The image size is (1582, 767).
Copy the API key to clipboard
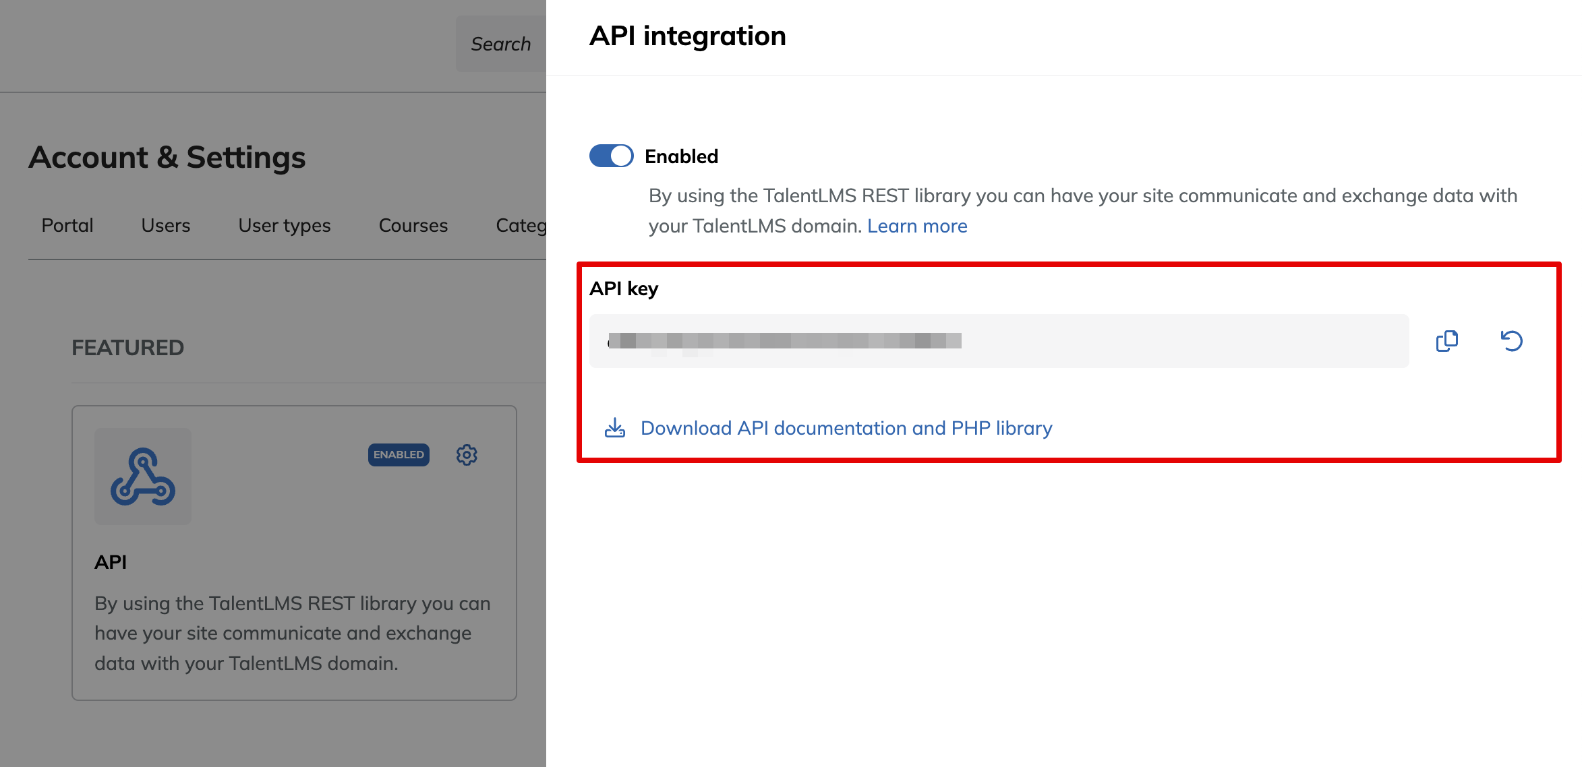tap(1446, 341)
